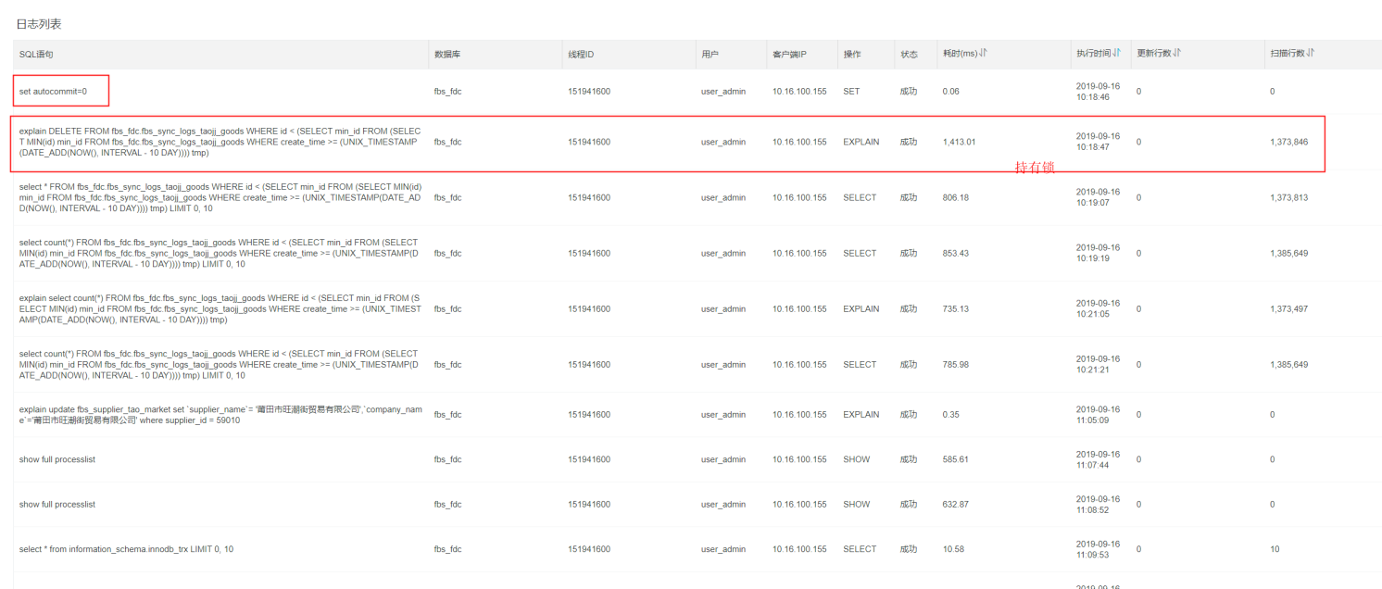
Task: Click the red 持有锁 annotation
Action: [x=1034, y=168]
